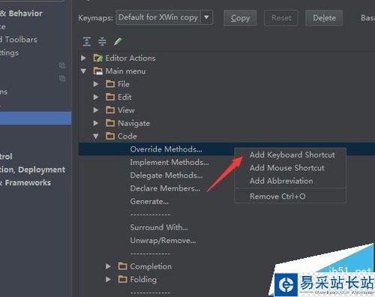
Task: Click the File folder icon
Action: [110, 84]
